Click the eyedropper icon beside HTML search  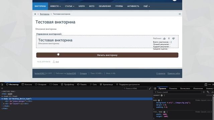point(150,88)
